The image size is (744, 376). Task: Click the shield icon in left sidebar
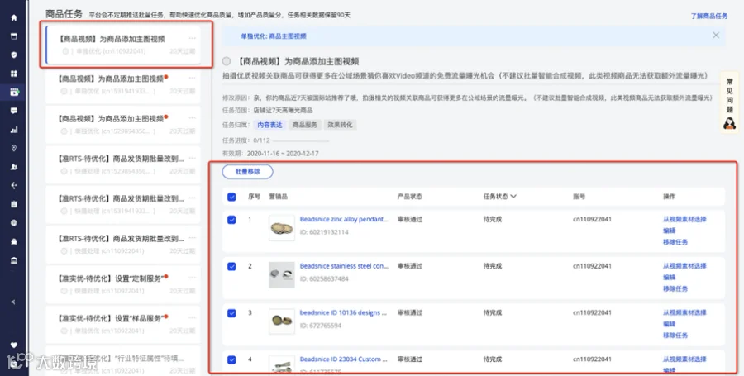tap(14, 55)
